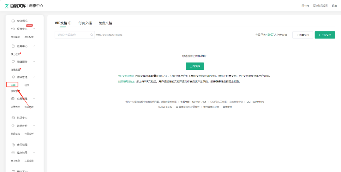Open 百度账号设置 in the header
This screenshot has height=172, width=341.
[320, 6]
